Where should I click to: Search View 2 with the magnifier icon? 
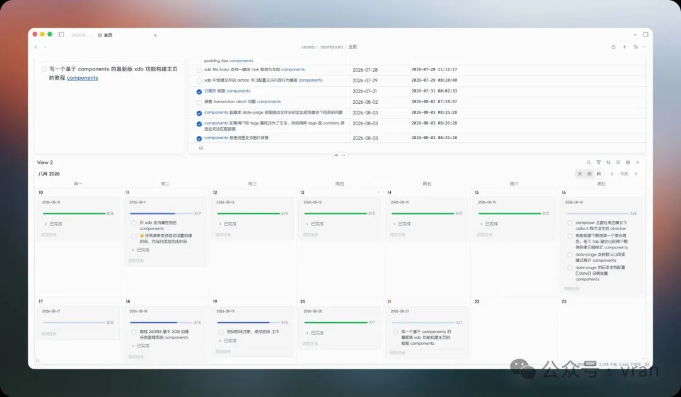point(589,162)
